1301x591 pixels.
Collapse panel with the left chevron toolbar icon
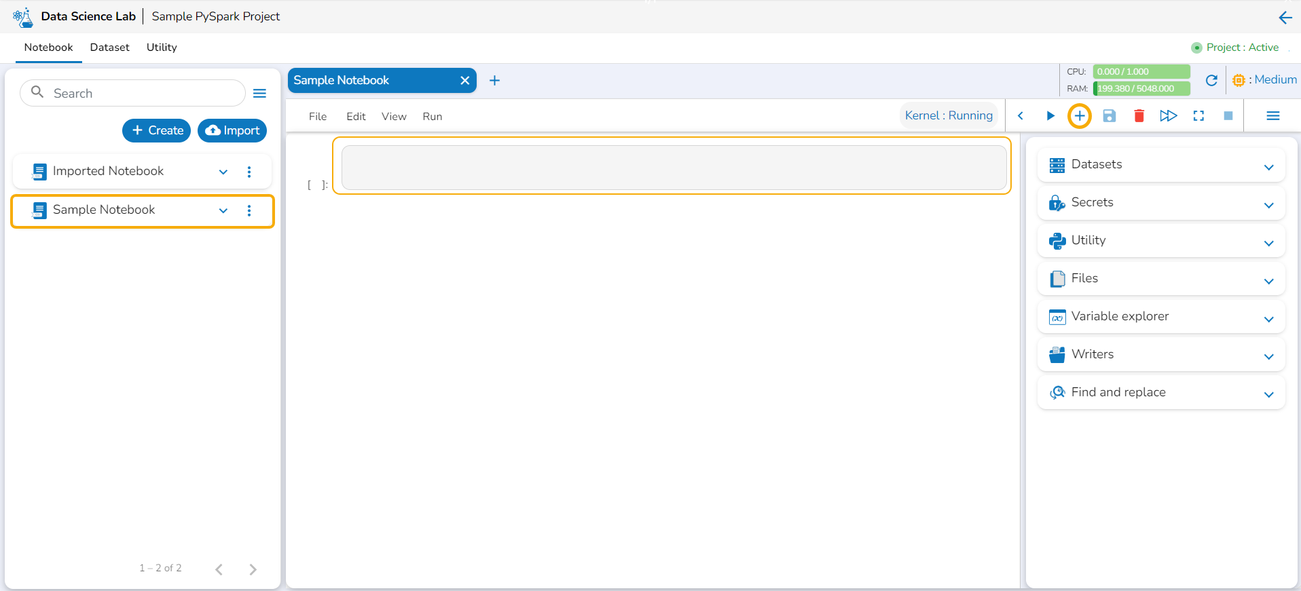pyautogui.click(x=1020, y=116)
